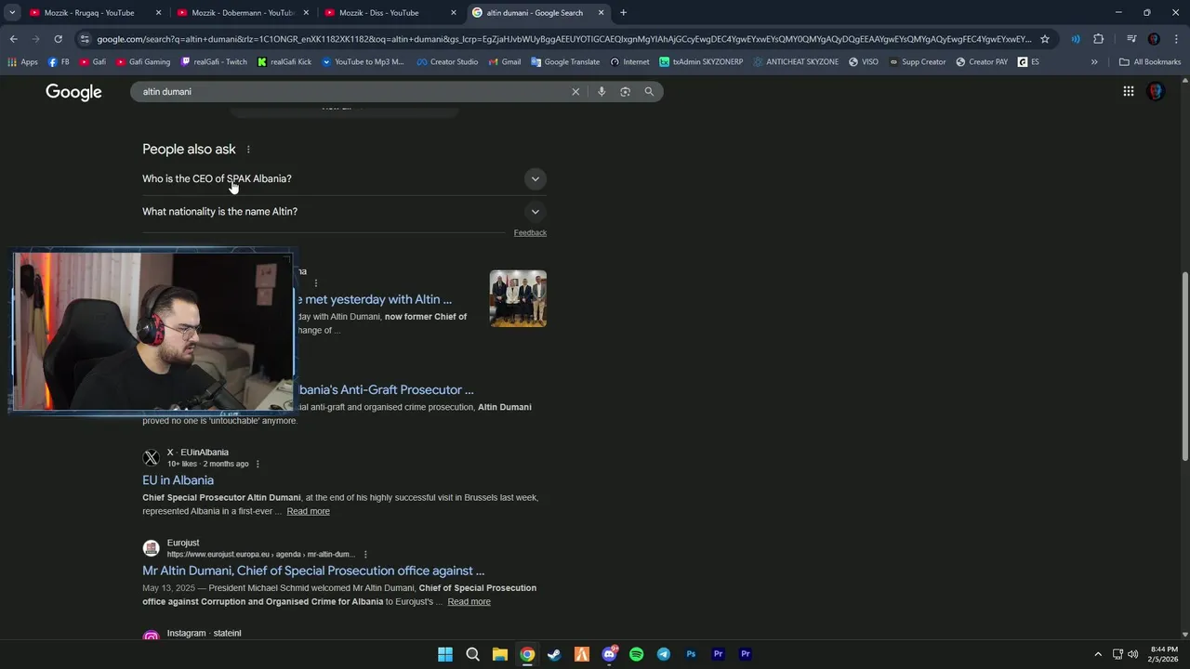The image size is (1190, 669).
Task: Open the People also ask options dots
Action: [x=248, y=150]
